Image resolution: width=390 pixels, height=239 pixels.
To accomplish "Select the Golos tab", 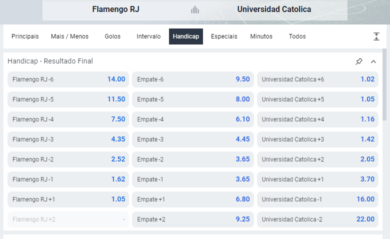I will (112, 36).
